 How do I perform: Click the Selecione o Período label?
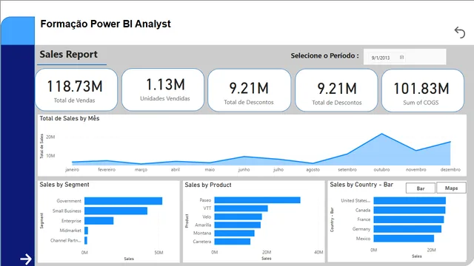[324, 56]
